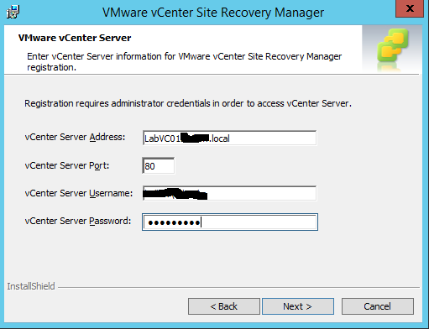This screenshot has width=429, height=329.
Task: Click the separator line right of InstallShield
Action: click(x=238, y=287)
